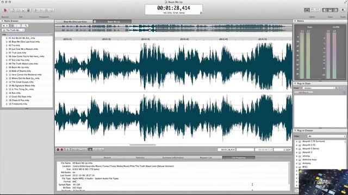Click the 00:01:30 ruler mark
The height and width of the screenshot is (195, 348).
[x=107, y=39]
